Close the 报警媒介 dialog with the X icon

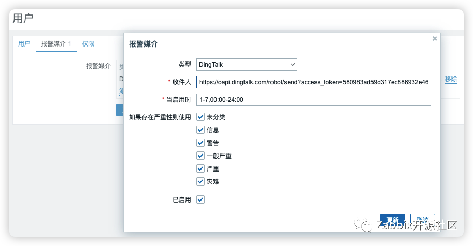[434, 39]
